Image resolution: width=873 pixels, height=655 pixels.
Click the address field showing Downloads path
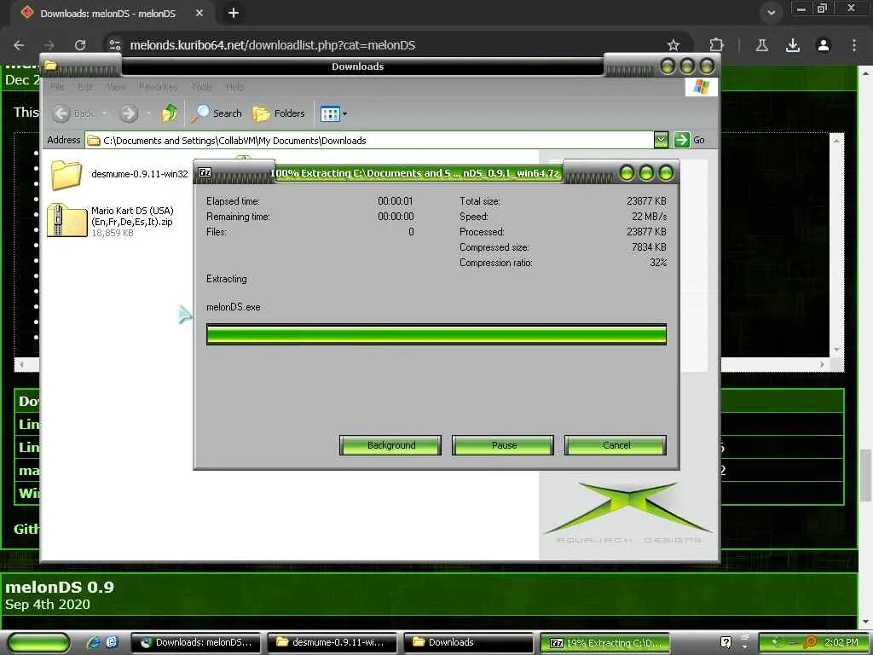pyautogui.click(x=370, y=141)
